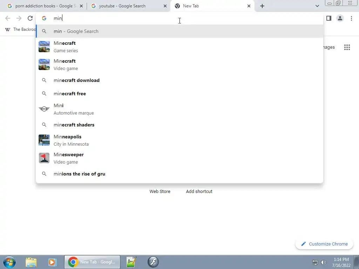The width and height of the screenshot is (359, 269).
Task: Click the volume speaker tray icon
Action: click(323, 262)
